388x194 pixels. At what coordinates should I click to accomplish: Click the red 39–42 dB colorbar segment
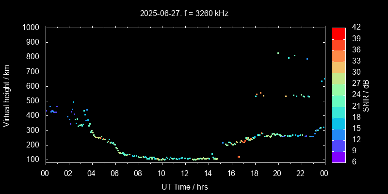click(339, 33)
